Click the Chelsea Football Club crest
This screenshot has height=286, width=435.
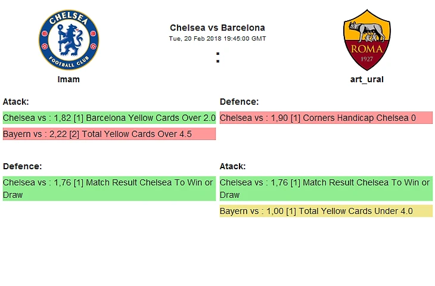point(69,40)
